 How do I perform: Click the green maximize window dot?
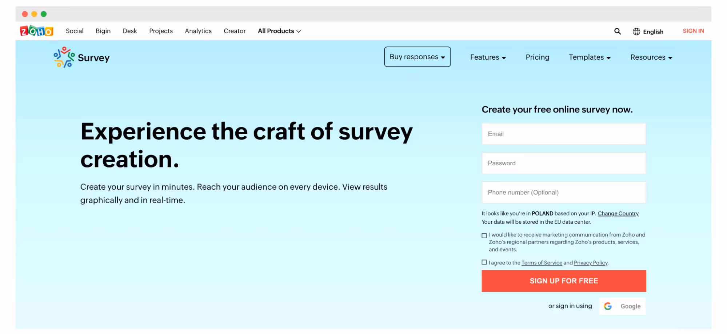(x=44, y=14)
